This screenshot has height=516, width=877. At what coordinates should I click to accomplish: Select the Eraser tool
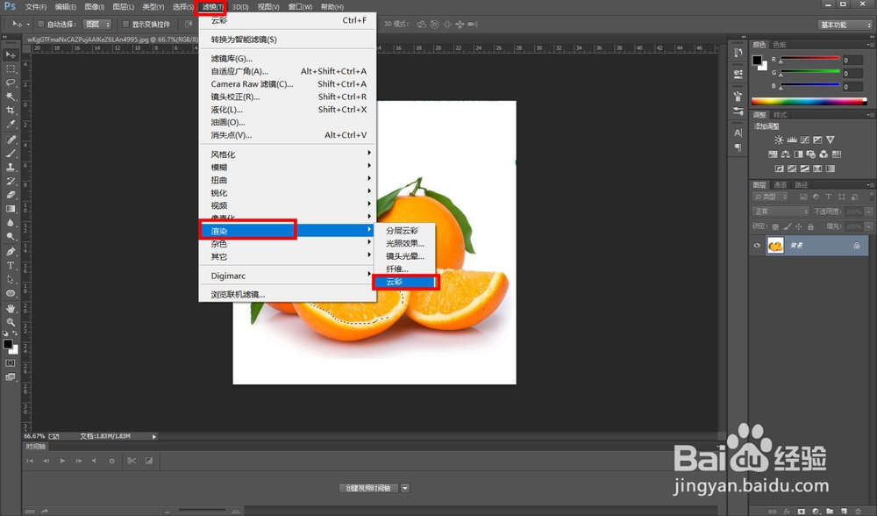pyautogui.click(x=11, y=196)
